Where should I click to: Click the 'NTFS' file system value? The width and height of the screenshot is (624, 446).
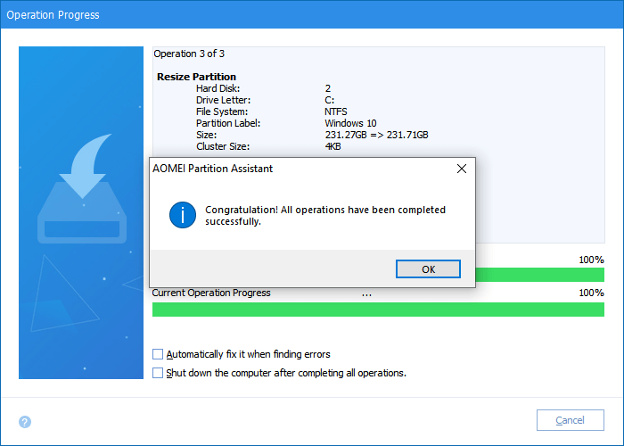[336, 111]
